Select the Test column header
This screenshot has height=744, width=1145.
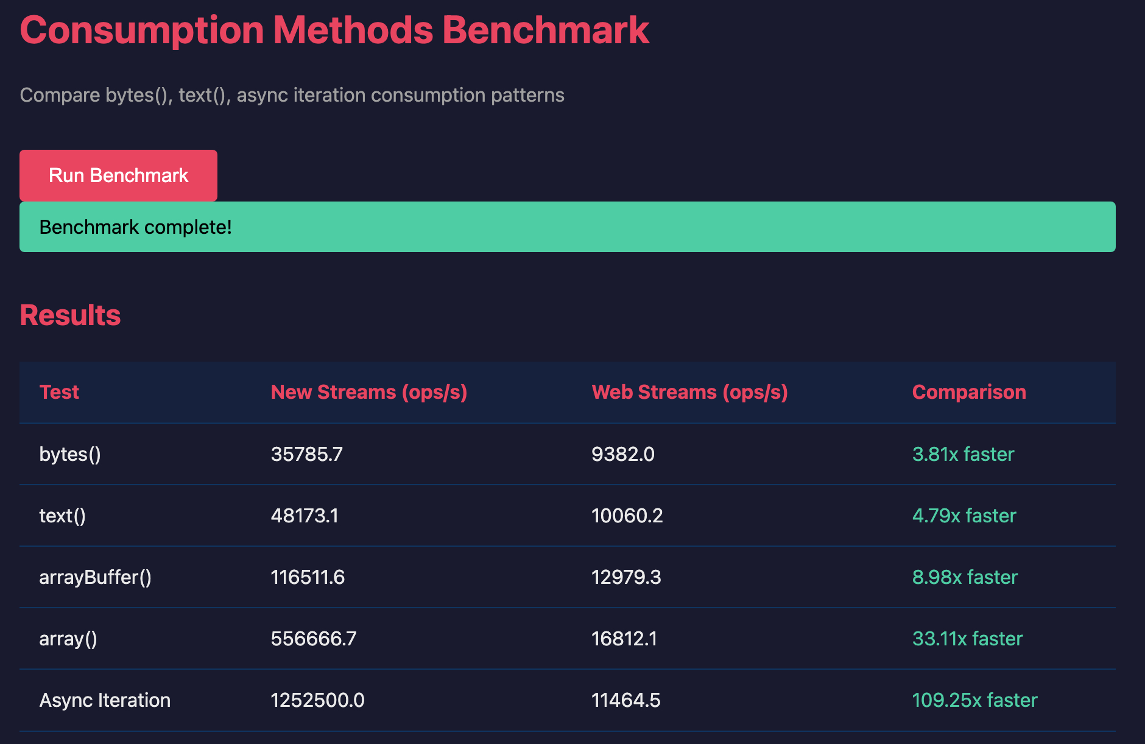(59, 392)
